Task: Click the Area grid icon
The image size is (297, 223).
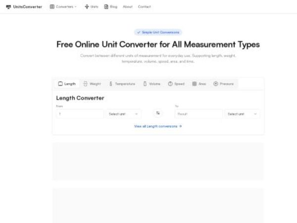Action: [x=195, y=84]
